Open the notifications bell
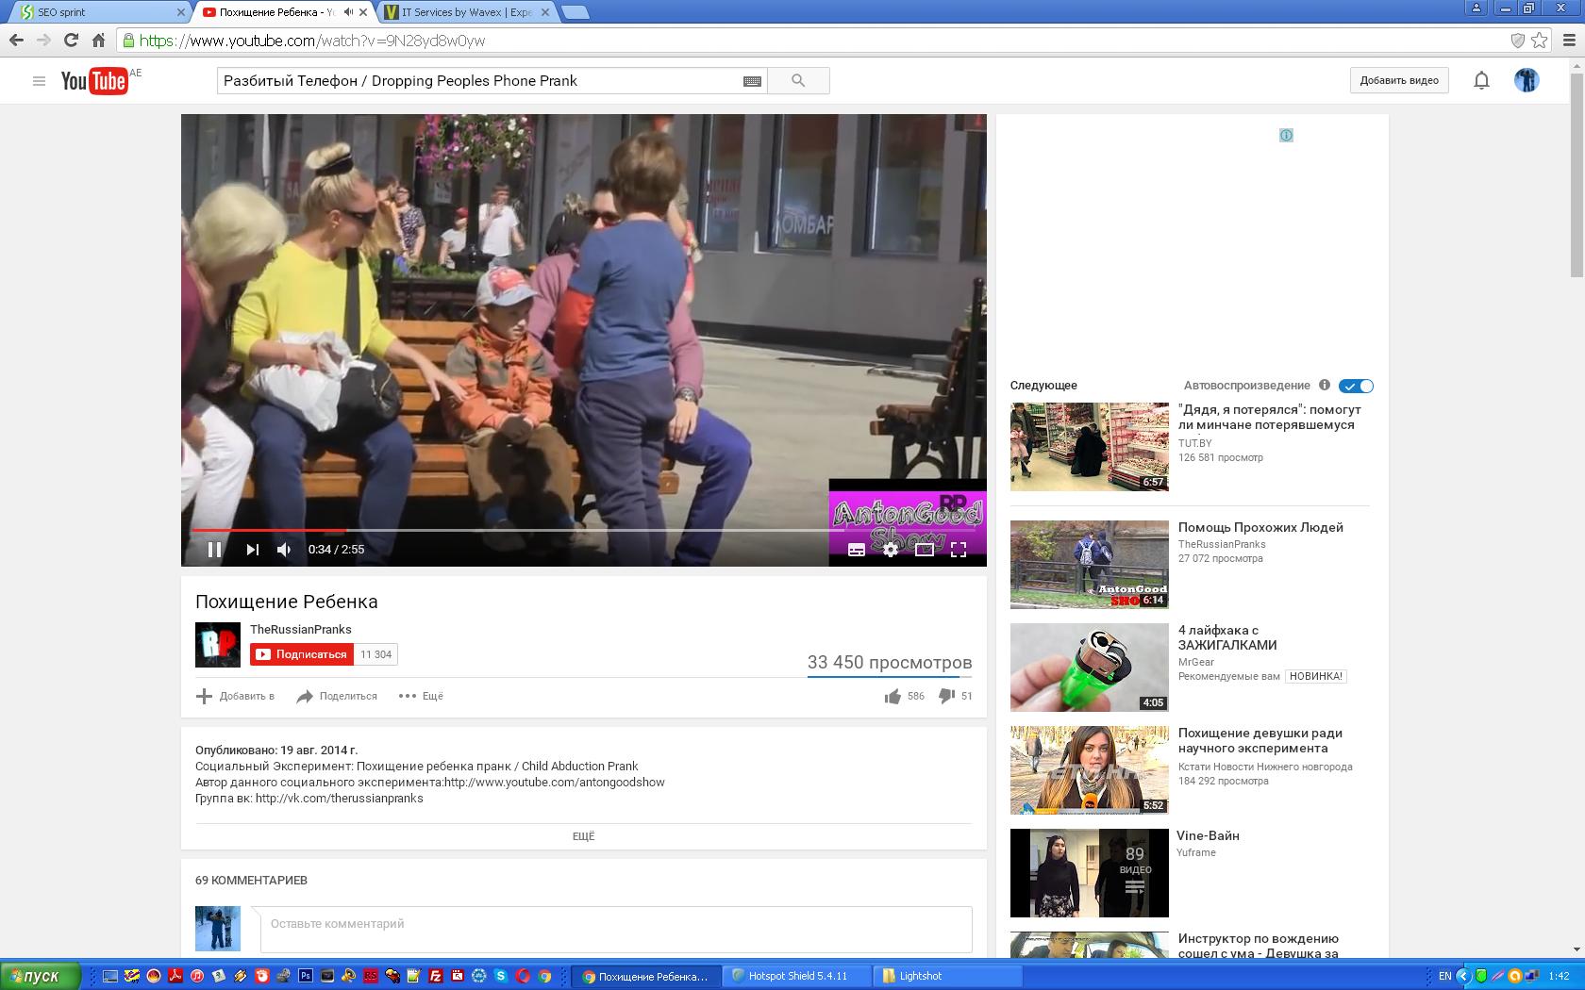This screenshot has width=1585, height=990. pos(1481,81)
